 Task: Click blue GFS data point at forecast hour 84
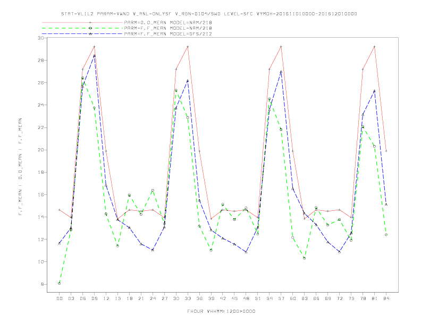pyautogui.click(x=386, y=204)
